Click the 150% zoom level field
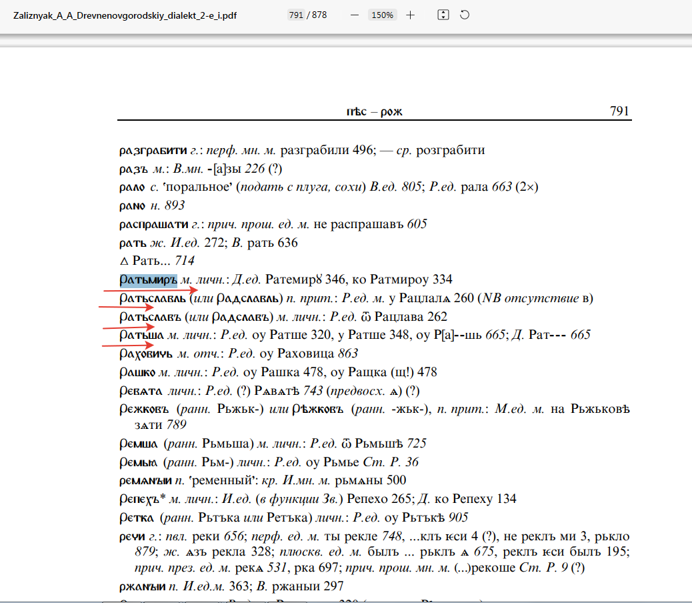The width and height of the screenshot is (692, 603). coord(382,15)
